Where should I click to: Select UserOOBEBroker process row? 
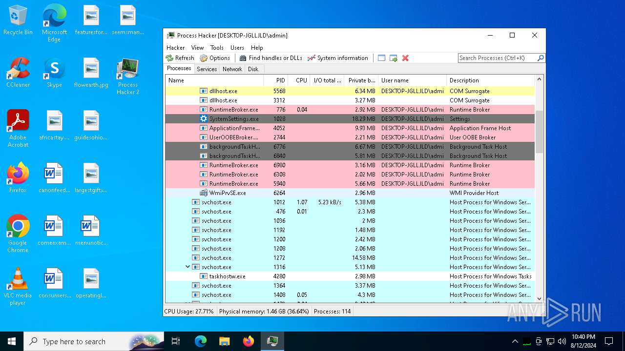(x=350, y=137)
